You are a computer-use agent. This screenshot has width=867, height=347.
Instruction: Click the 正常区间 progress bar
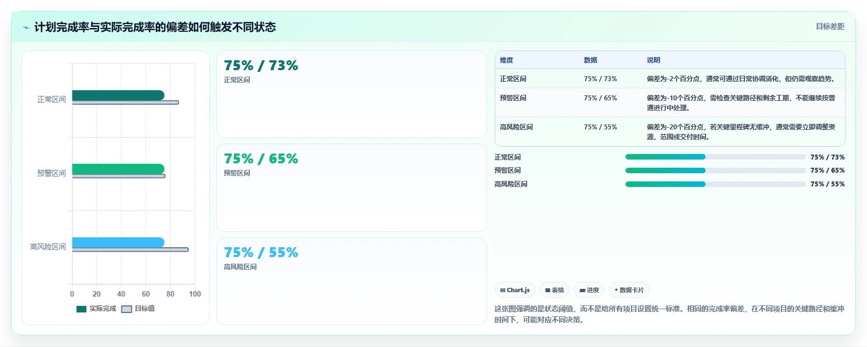tap(715, 157)
